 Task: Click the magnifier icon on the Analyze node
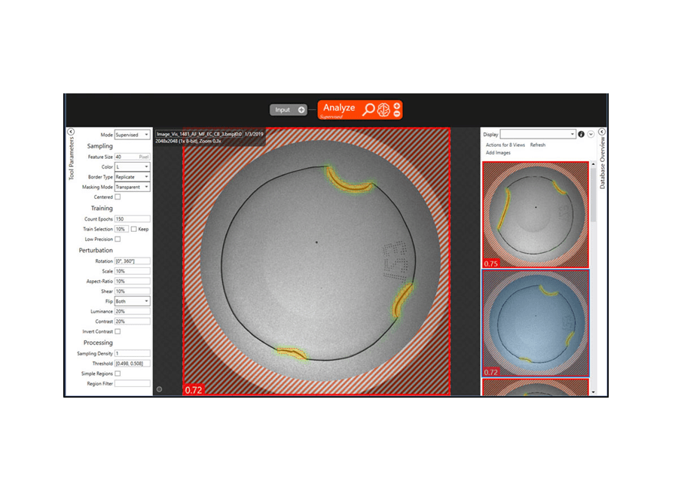pos(368,110)
